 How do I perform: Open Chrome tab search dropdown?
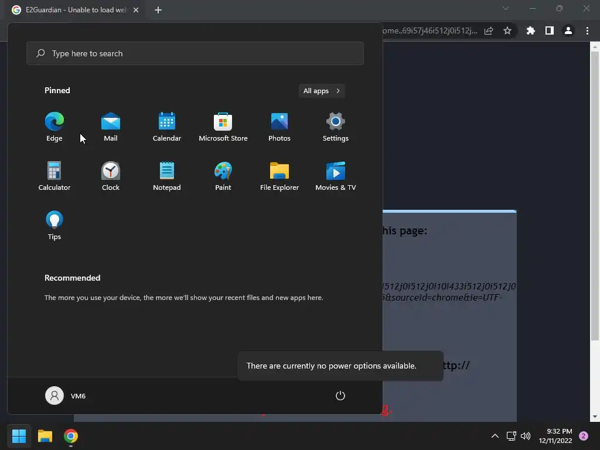point(506,8)
